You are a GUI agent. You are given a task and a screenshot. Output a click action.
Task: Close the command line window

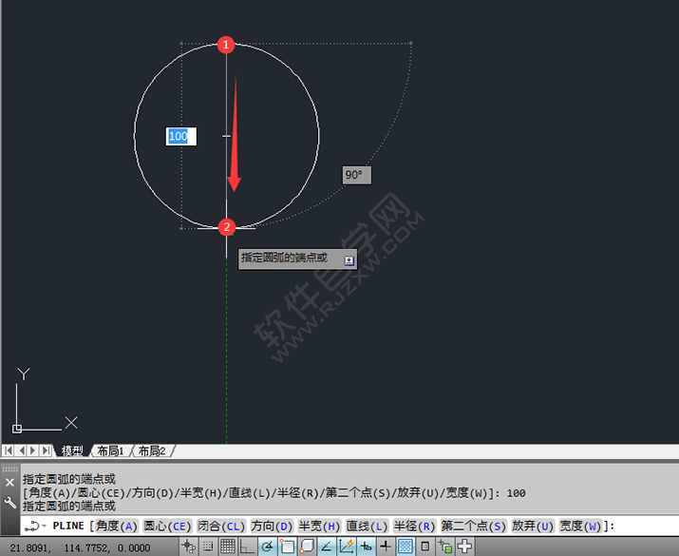9,482
